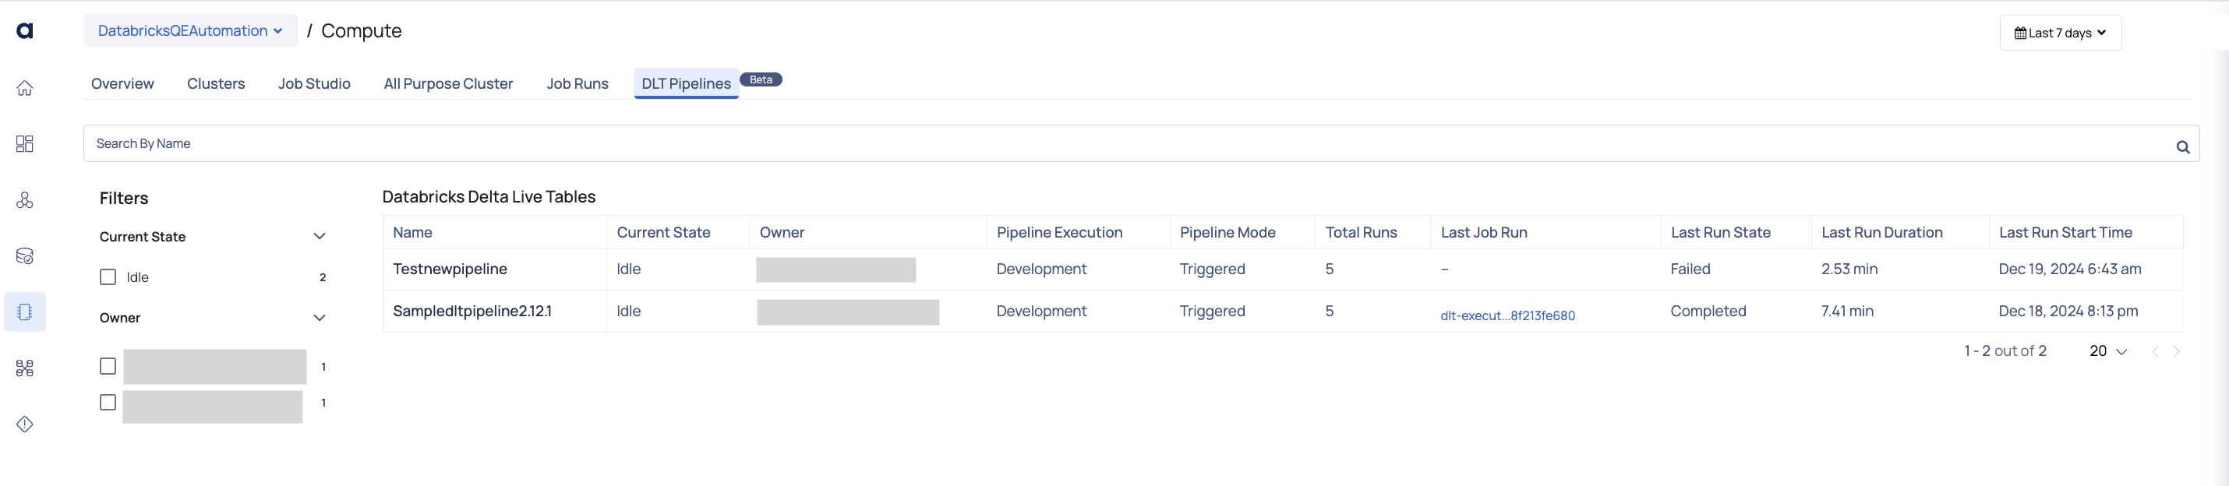Open the dlt-execut...8f213fe680 job run link

1507,315
